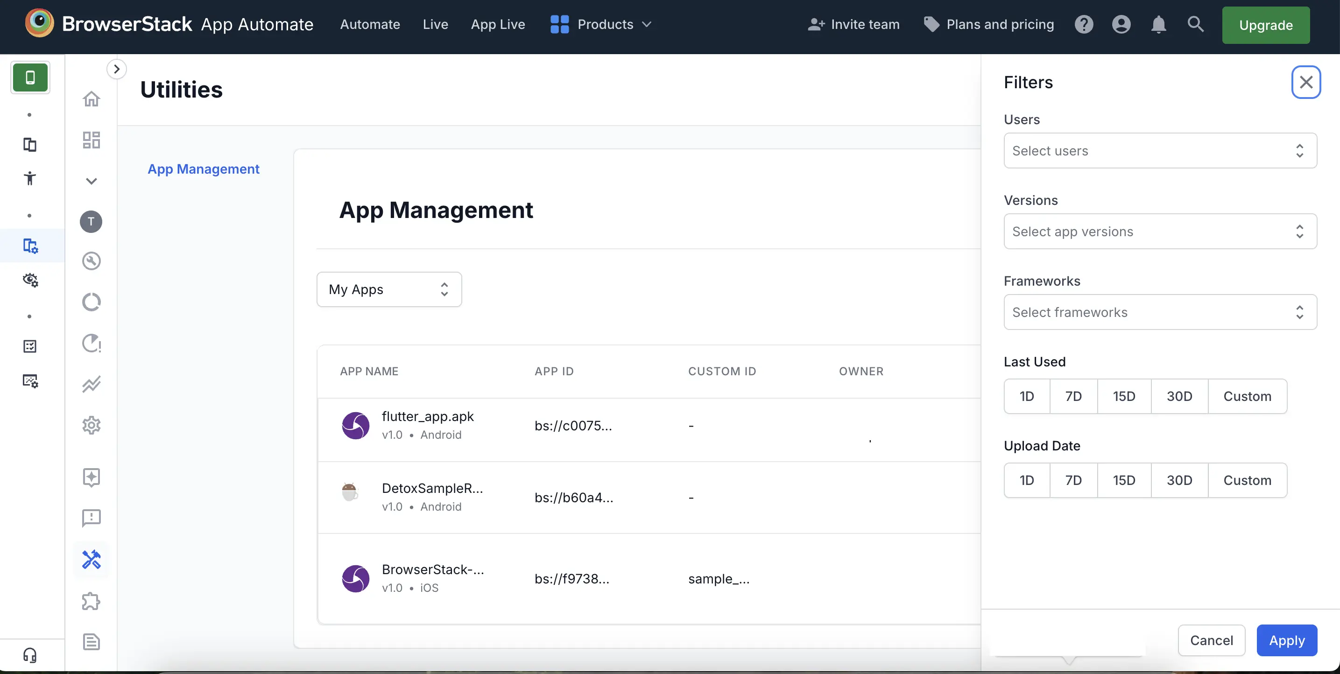Open the test checklist icon in left rail
Image resolution: width=1340 pixels, height=674 pixels.
[x=30, y=346]
